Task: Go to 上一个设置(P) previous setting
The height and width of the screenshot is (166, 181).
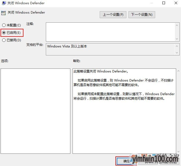Action: point(113,15)
